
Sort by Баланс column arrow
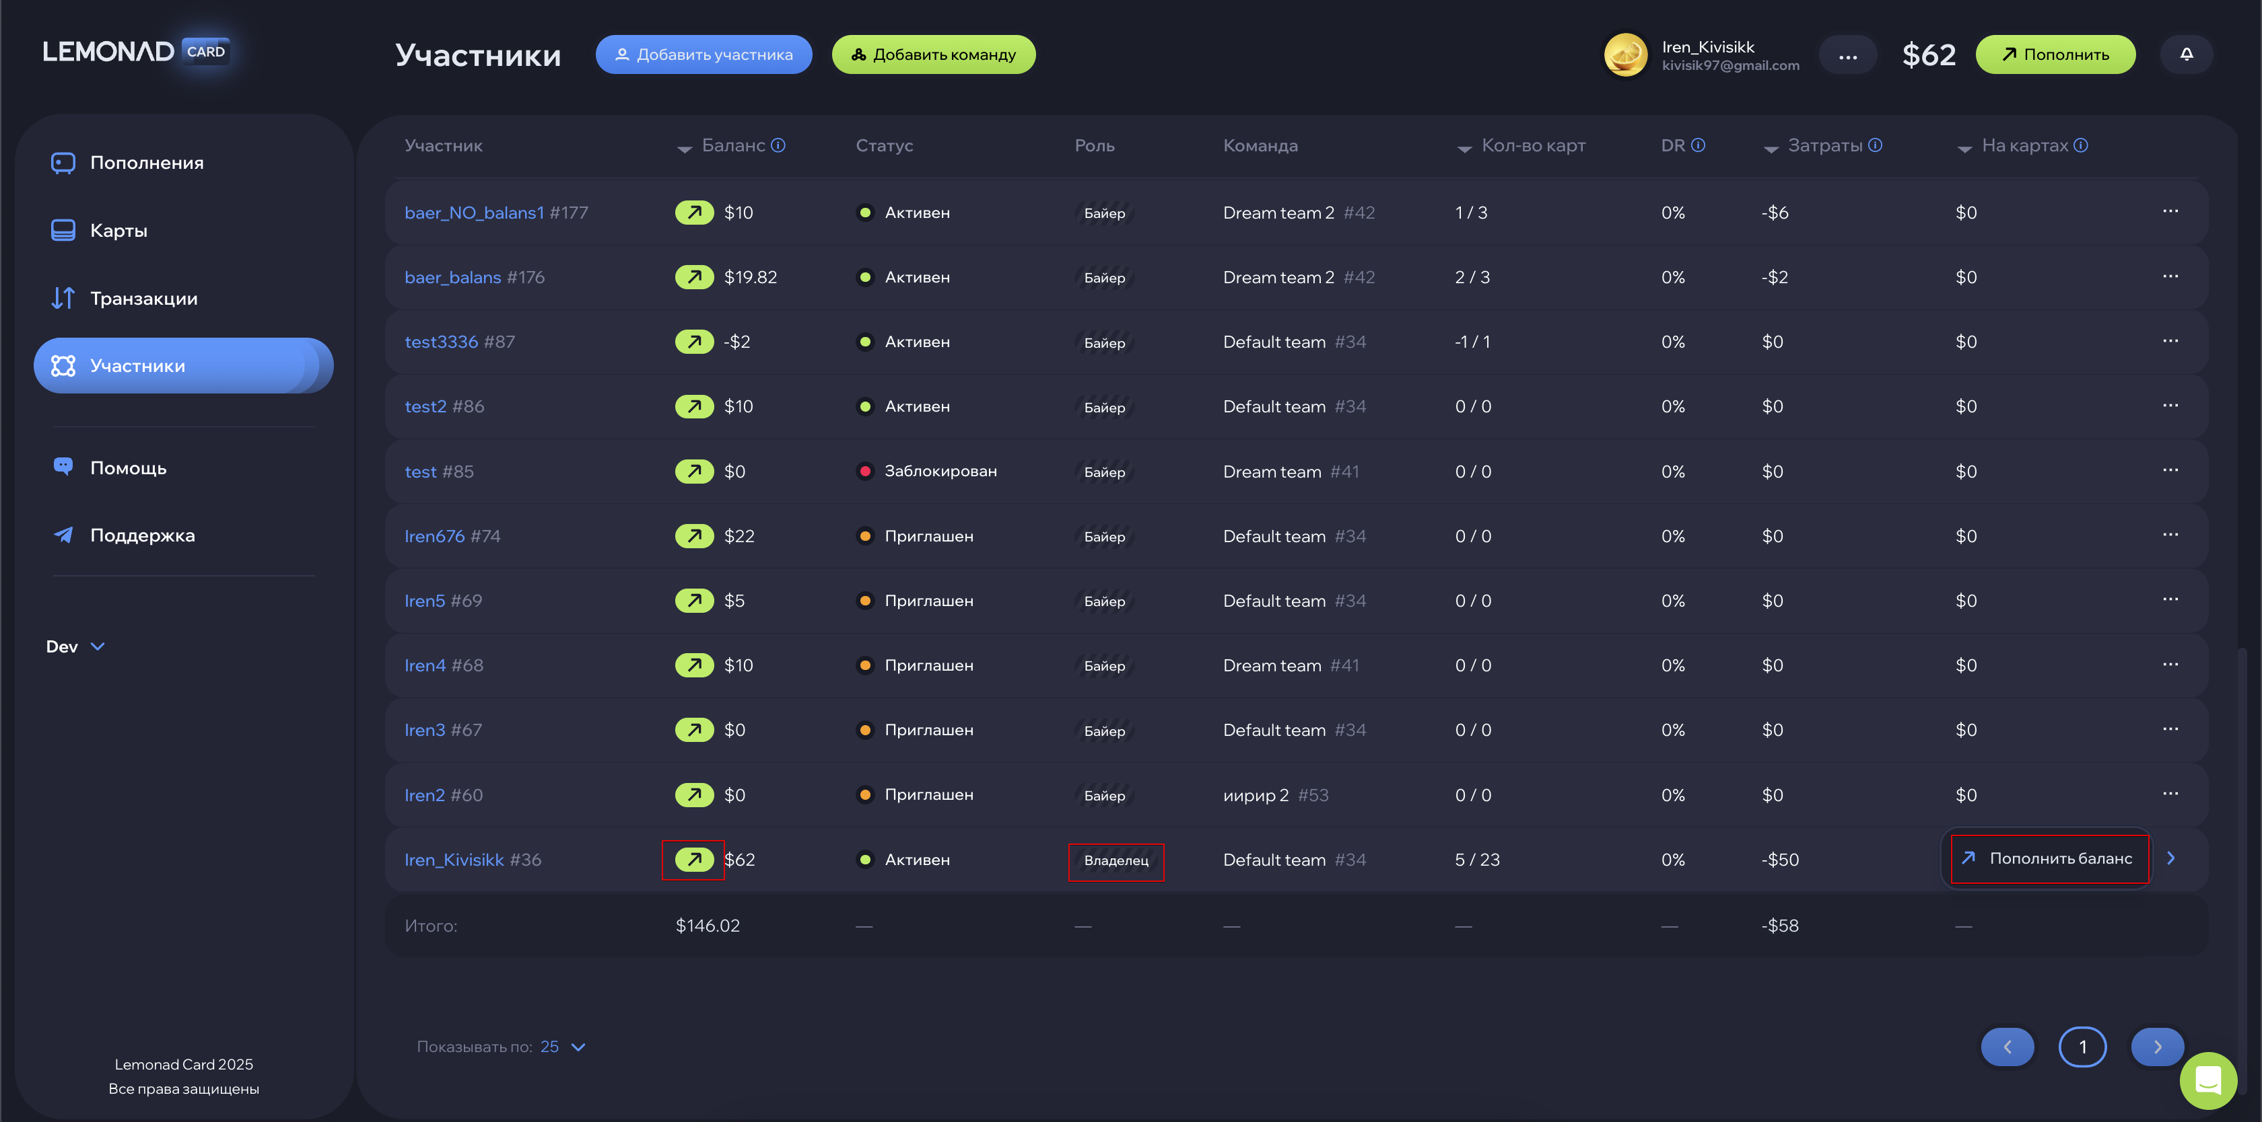pos(685,148)
